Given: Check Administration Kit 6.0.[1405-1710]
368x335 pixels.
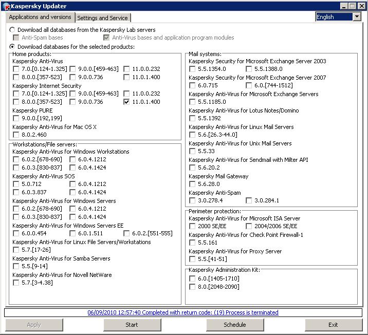Looking at the screenshot, I should pyautogui.click(x=192, y=278).
